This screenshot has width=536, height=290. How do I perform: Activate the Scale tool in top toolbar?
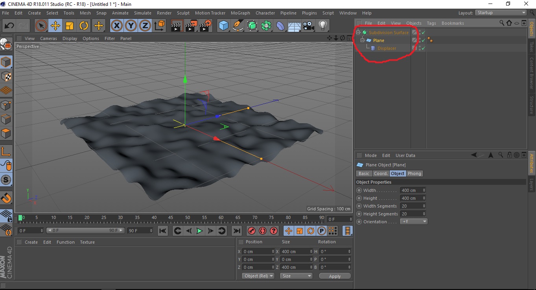tap(70, 26)
